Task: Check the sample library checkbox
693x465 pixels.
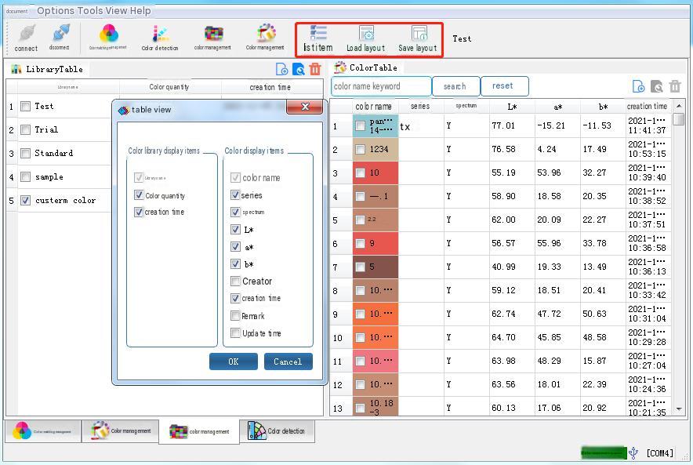Action: click(26, 176)
